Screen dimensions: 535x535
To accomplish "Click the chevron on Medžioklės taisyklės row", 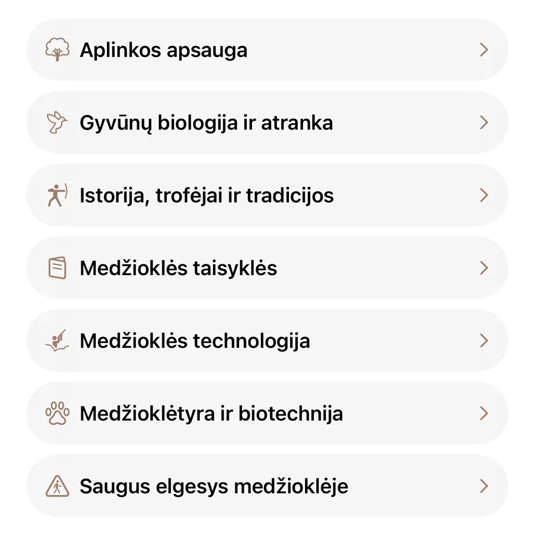I will tap(484, 268).
